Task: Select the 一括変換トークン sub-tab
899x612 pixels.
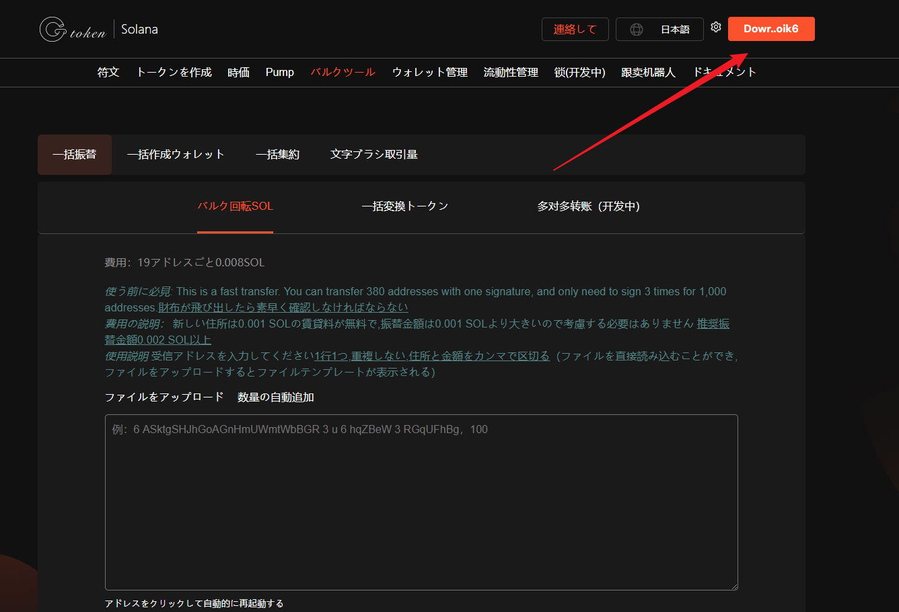Action: tap(404, 206)
